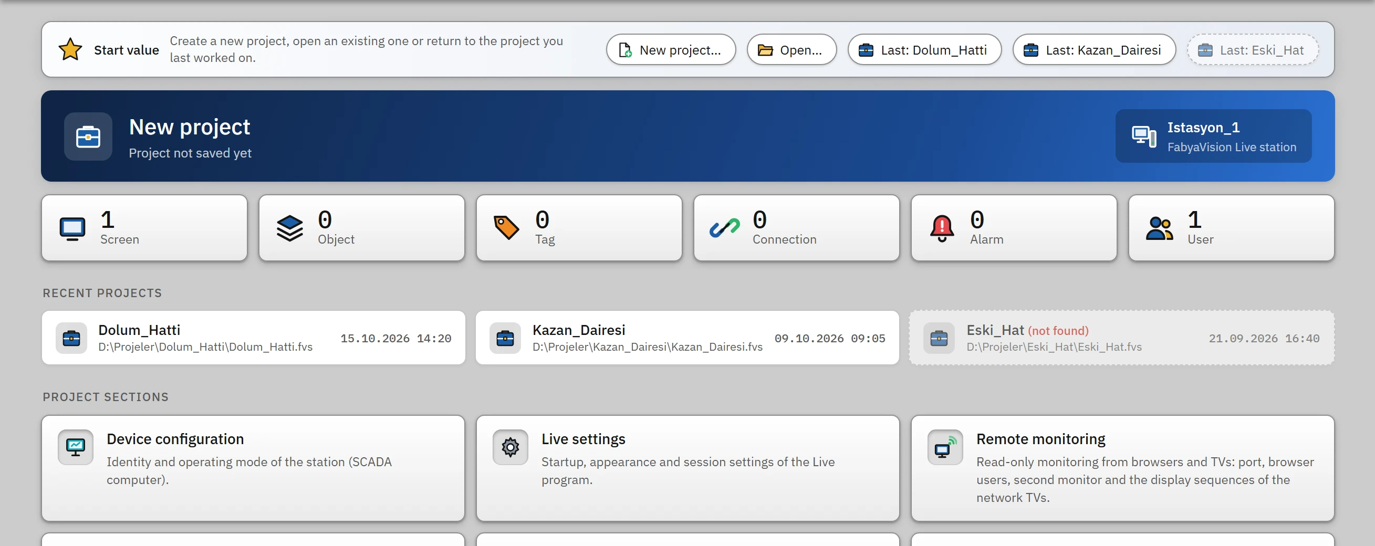1375x546 pixels.
Task: Click the Live settings gear icon
Action: coord(511,447)
